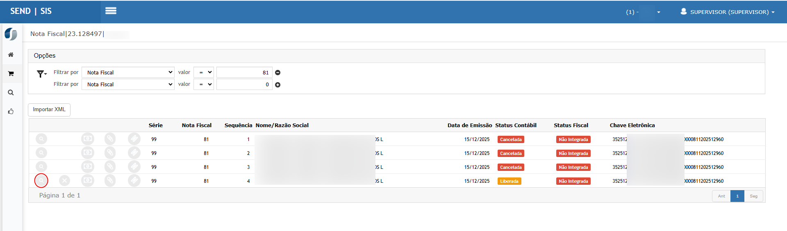Click the hamburger menu in top bar
The height and width of the screenshot is (231, 787).
point(111,11)
